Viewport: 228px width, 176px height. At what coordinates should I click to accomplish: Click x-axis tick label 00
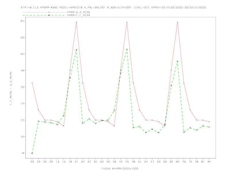(32, 162)
